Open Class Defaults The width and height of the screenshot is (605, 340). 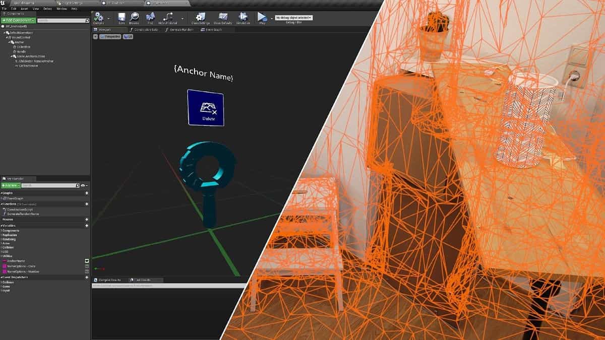point(223,17)
